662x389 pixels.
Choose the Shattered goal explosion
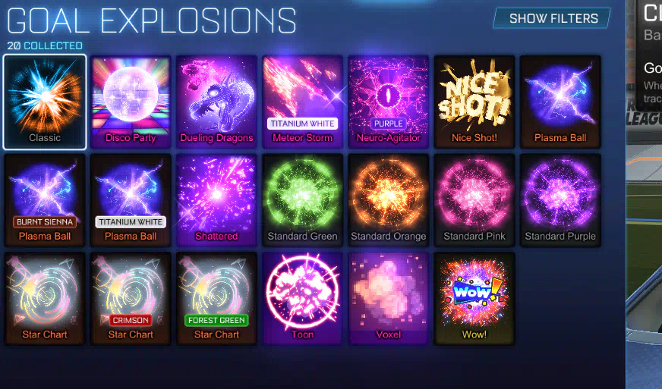(216, 200)
